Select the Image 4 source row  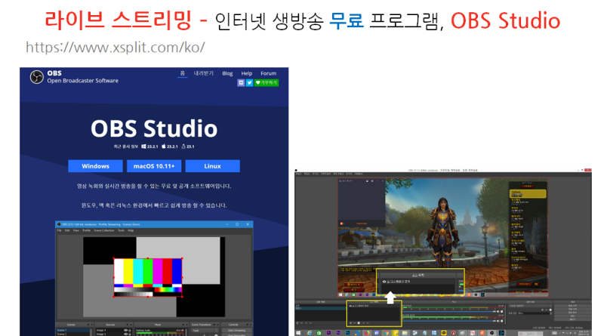tap(114, 330)
